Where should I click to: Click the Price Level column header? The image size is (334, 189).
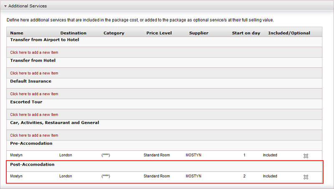pyautogui.click(x=159, y=33)
